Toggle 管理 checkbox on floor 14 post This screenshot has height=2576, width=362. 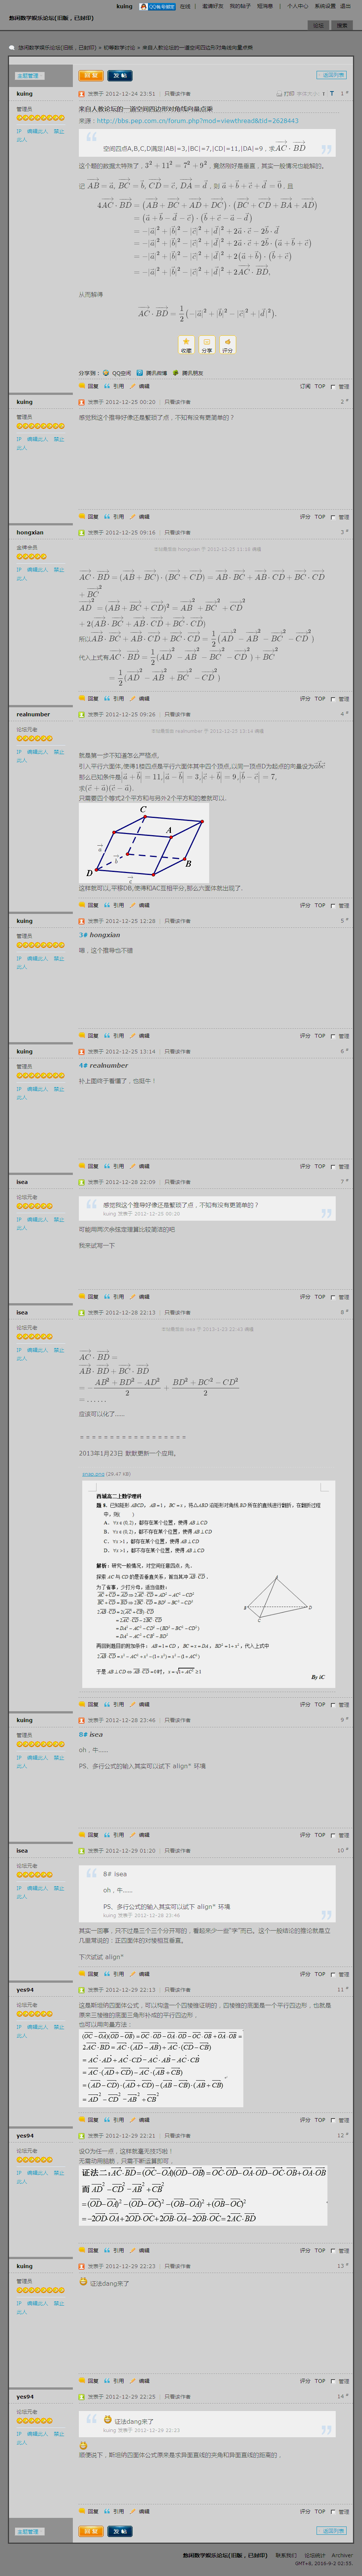point(333,2511)
